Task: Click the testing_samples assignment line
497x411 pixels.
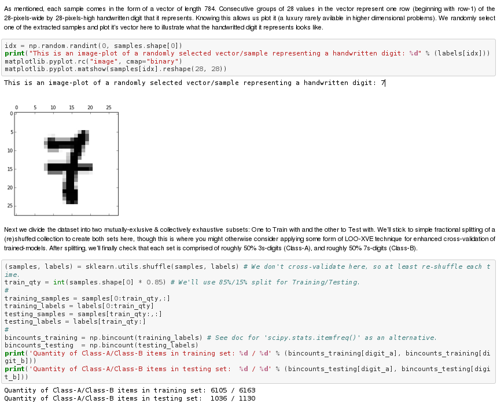Action: pyautogui.click(x=83, y=314)
